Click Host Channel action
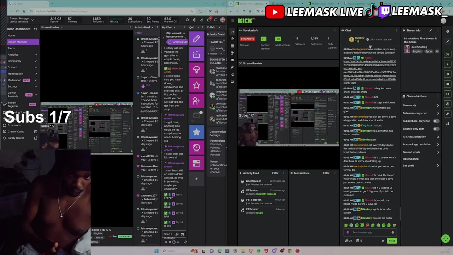 point(411,159)
